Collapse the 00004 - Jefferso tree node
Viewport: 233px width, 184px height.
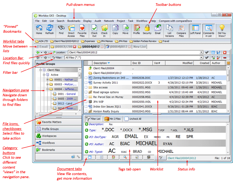(48, 89)
